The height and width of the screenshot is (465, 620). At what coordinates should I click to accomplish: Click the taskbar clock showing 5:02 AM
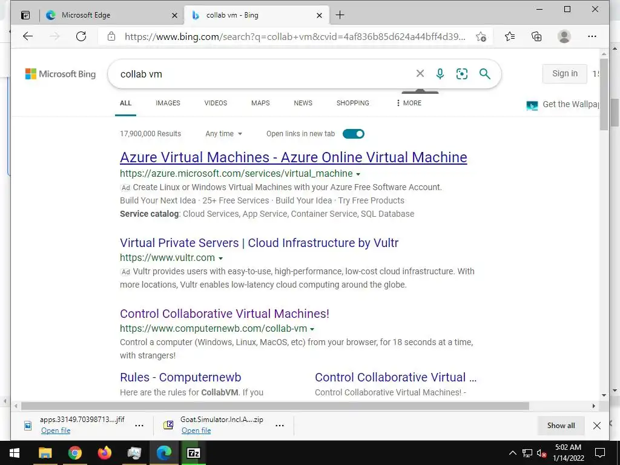pyautogui.click(x=568, y=453)
